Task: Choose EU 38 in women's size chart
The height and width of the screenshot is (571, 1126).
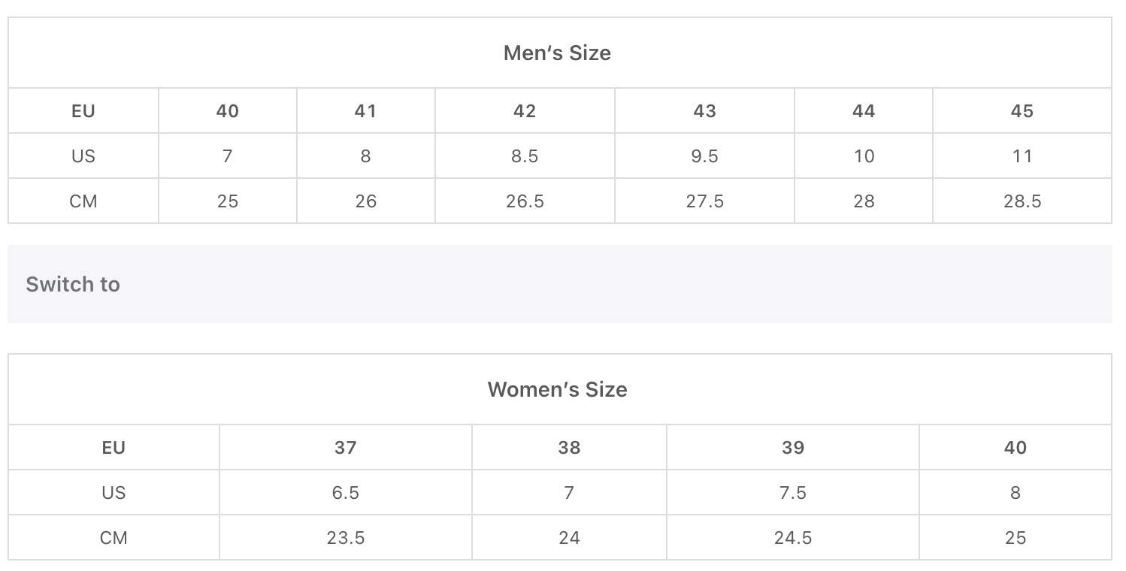Action: (569, 448)
